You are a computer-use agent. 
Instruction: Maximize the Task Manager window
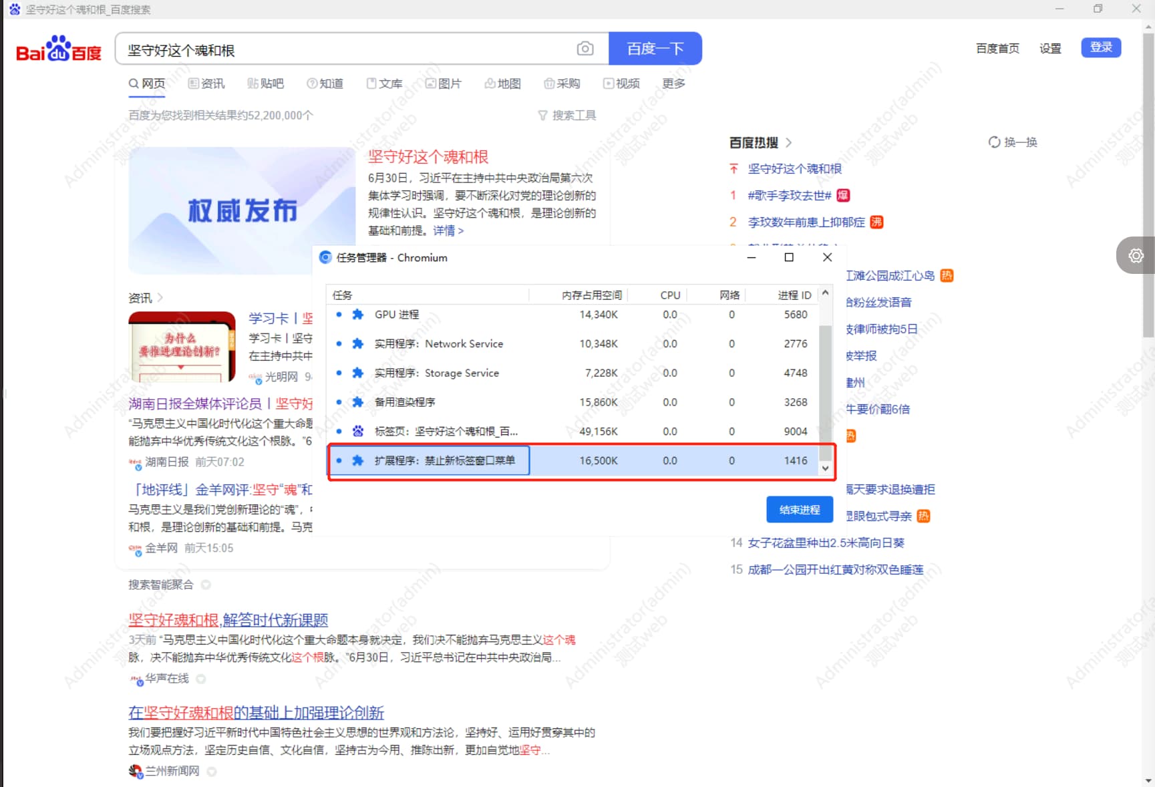[789, 257]
